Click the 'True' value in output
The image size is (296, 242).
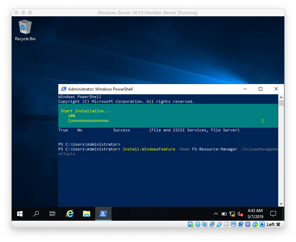pyautogui.click(x=63, y=130)
